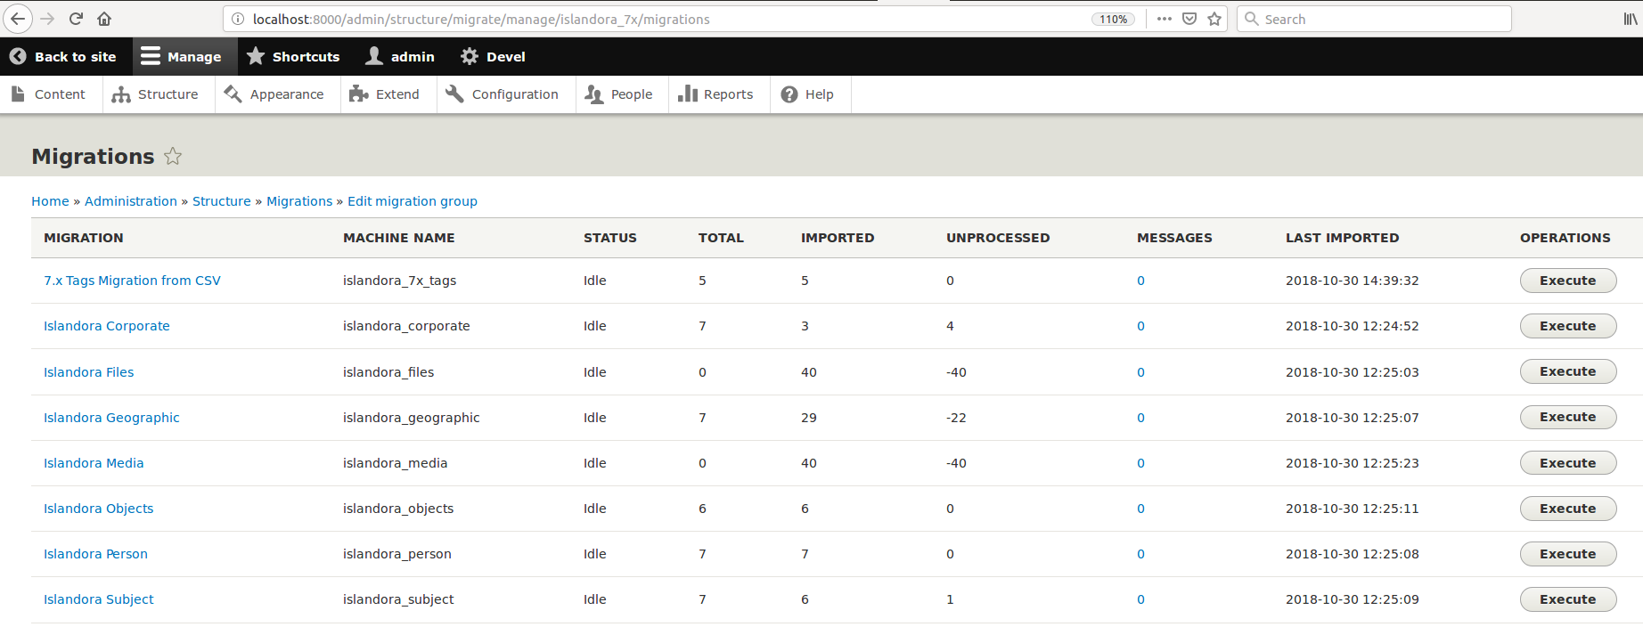Screen dimensions: 1643x627
Task: Follow the Structure breadcrumb link
Action: point(222,201)
